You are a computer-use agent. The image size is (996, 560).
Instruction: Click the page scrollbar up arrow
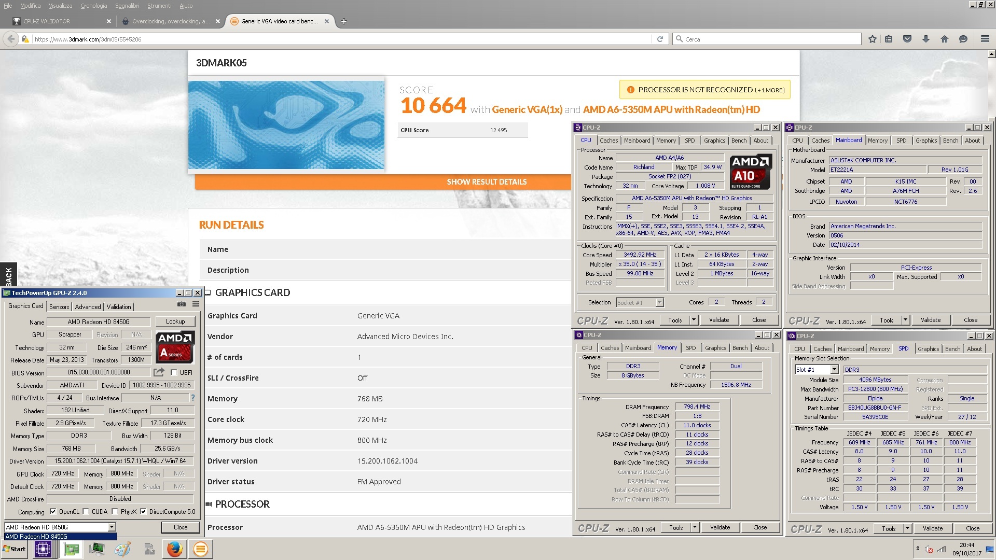[991, 54]
